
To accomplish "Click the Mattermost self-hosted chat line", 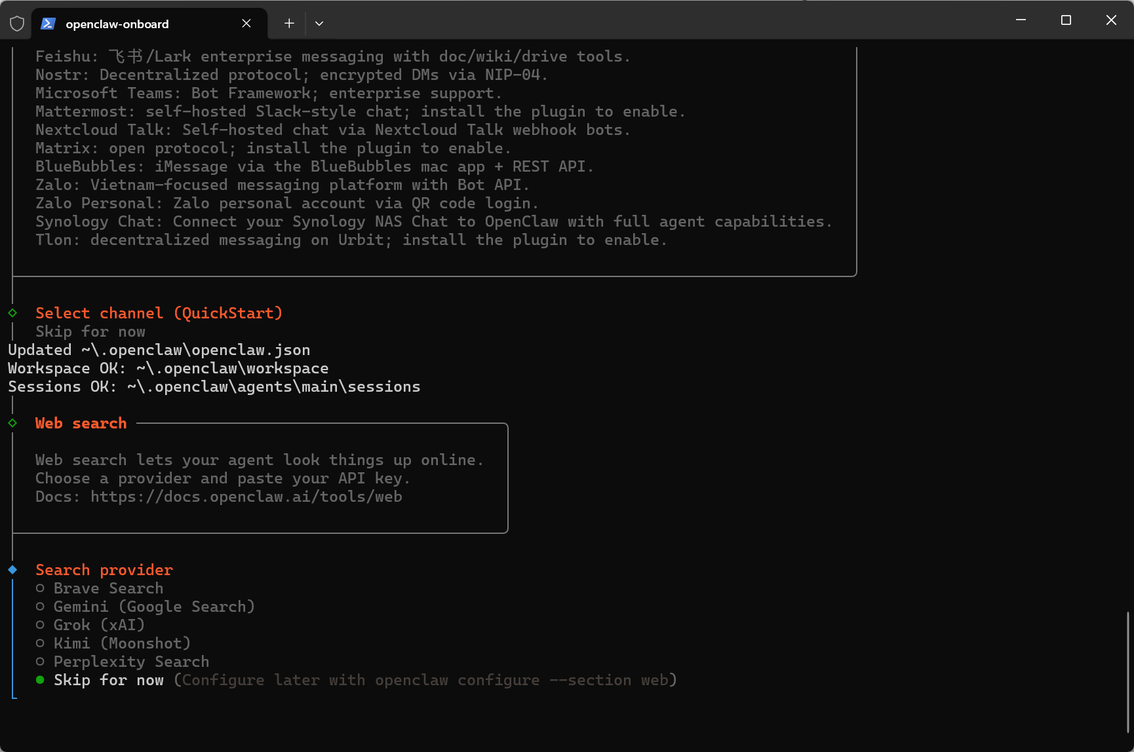I will (361, 111).
